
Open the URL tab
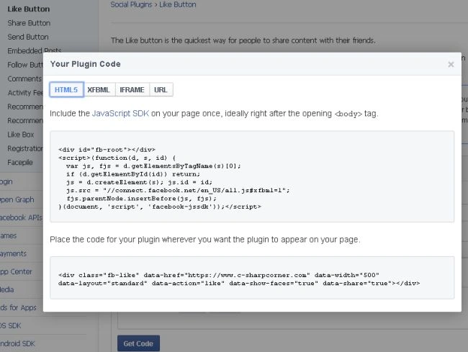click(161, 89)
